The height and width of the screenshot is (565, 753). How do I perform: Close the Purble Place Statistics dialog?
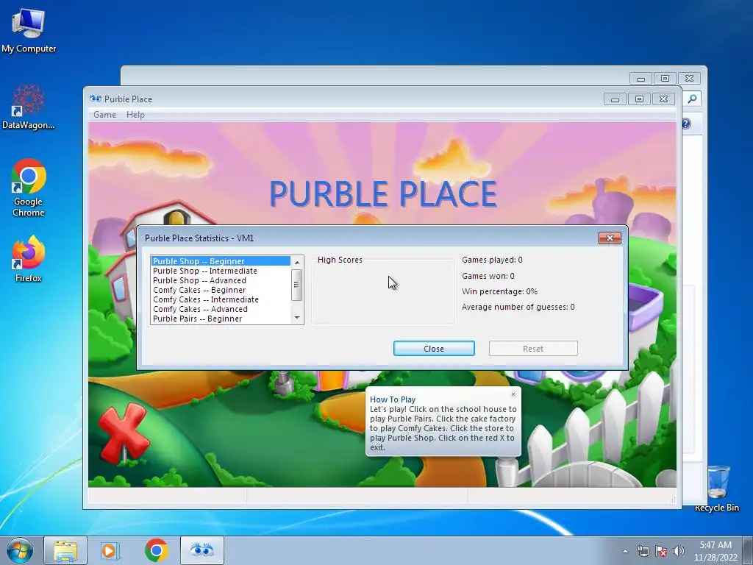(x=610, y=238)
